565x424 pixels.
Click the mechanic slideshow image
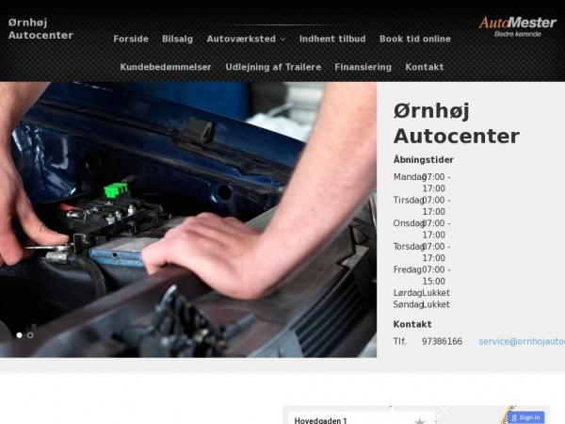[188, 217]
